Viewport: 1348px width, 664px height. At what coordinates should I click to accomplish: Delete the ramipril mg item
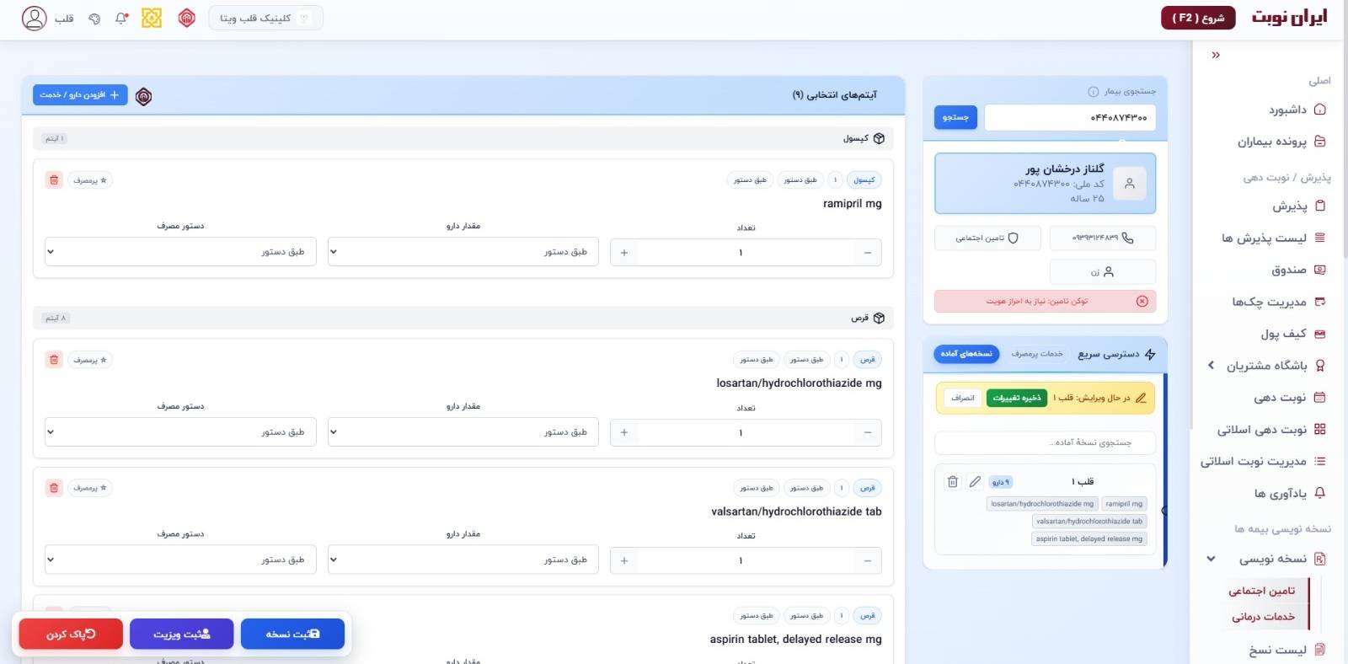(54, 180)
